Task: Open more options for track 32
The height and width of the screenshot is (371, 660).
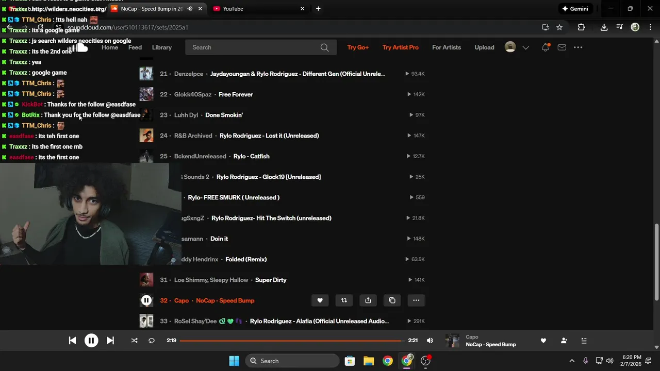Action: pos(416,300)
